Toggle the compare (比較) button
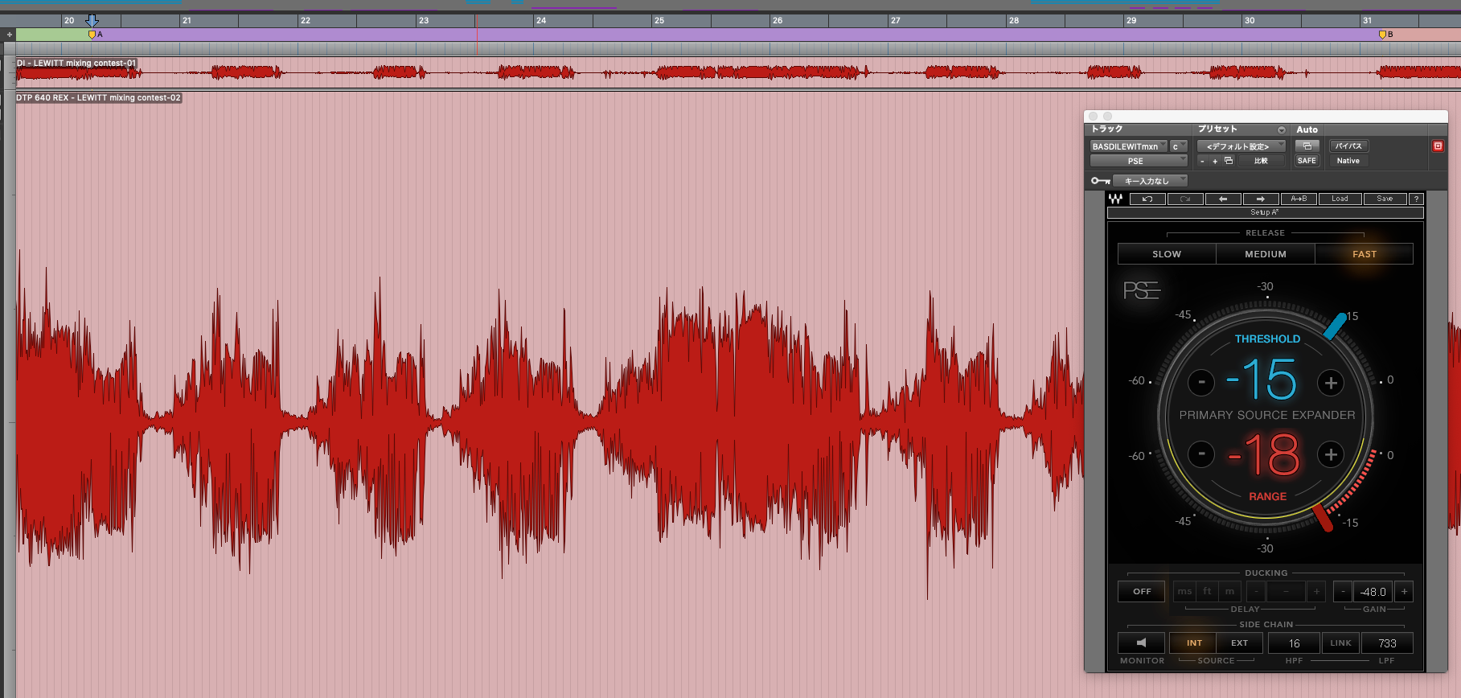This screenshot has width=1461, height=698. point(1261,161)
